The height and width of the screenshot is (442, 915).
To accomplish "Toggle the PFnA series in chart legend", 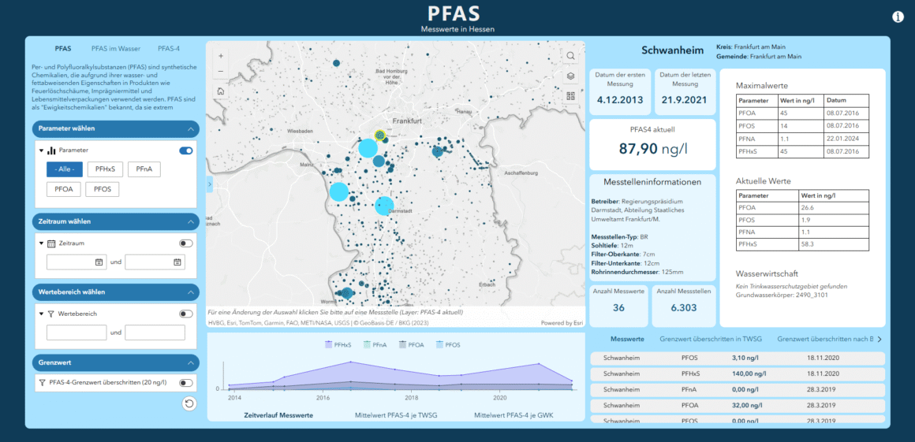I will click(x=375, y=345).
